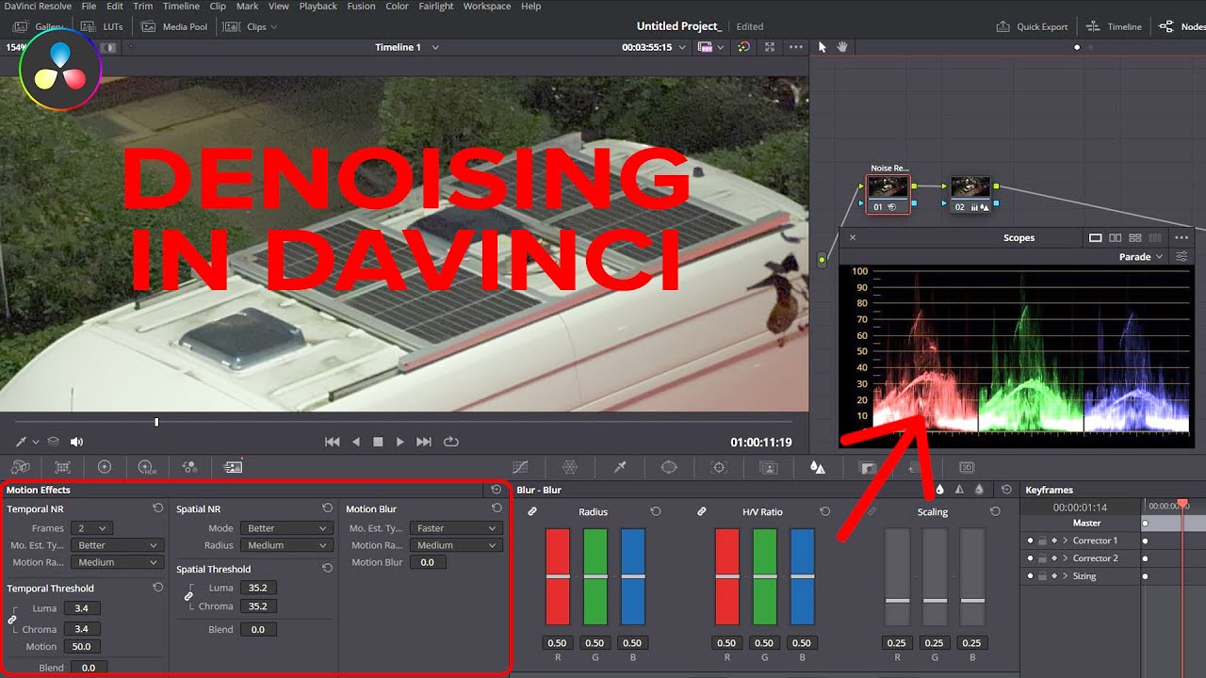Open the RGB Mixer palette icon
The height and width of the screenshot is (678, 1206).
pos(189,467)
